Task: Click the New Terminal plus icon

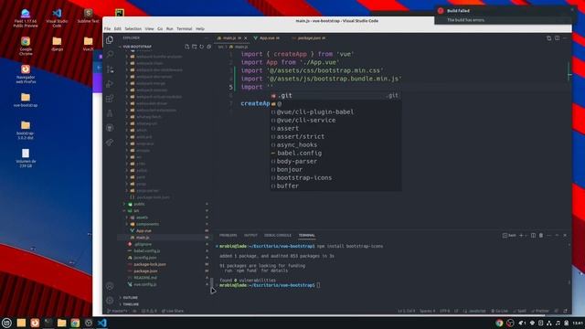Action: tap(521, 236)
